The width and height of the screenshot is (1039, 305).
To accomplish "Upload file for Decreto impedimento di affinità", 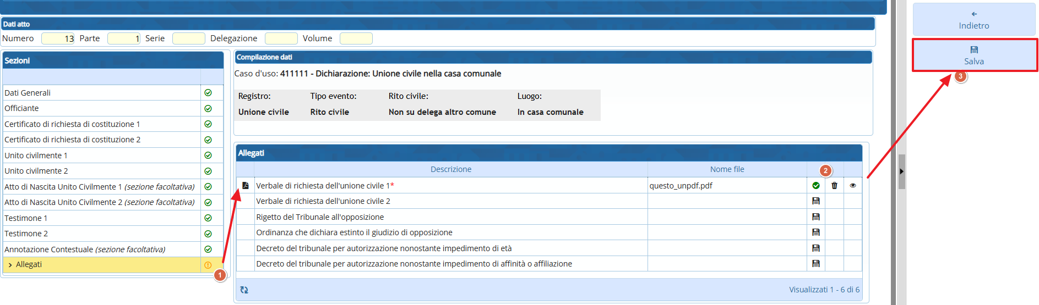I will (x=815, y=264).
